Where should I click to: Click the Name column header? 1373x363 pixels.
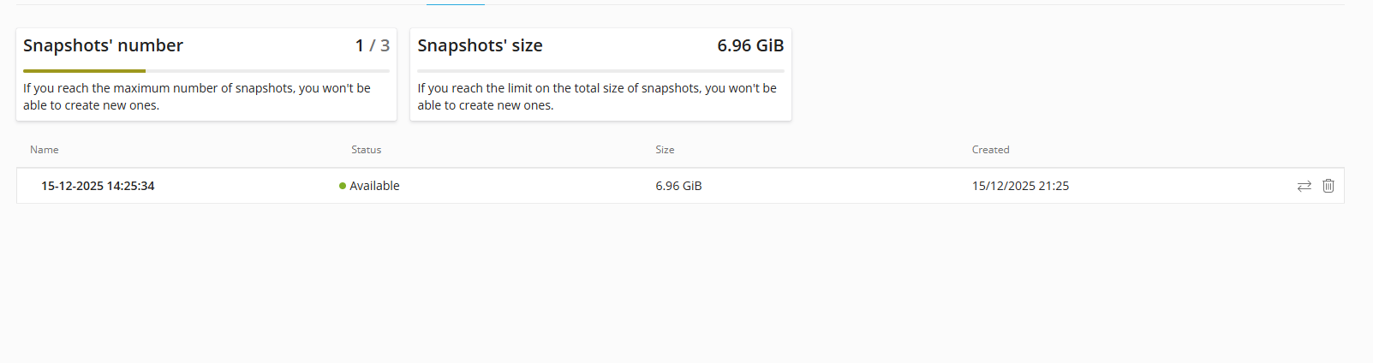(x=45, y=150)
